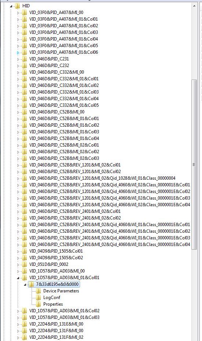Image resolution: width=202 pixels, height=341 pixels.
Task: Expand VID_03F0&PID_A407&MI_01&Col06 key arrow
Action: tap(18, 53)
